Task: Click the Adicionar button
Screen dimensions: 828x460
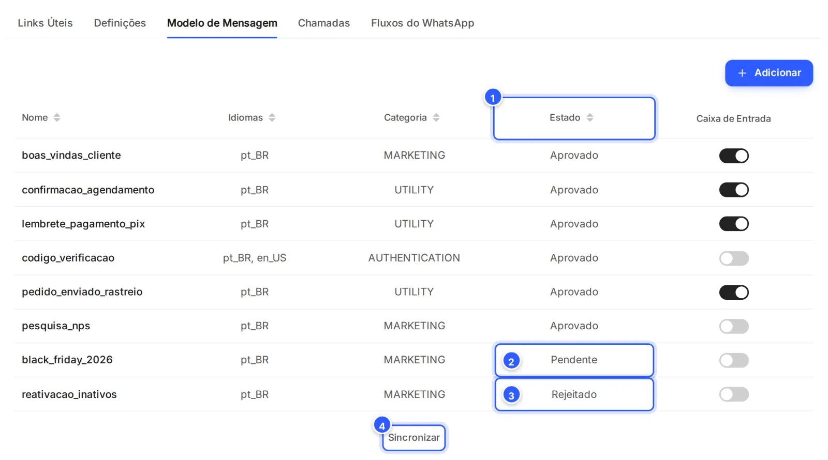Action: (x=769, y=73)
